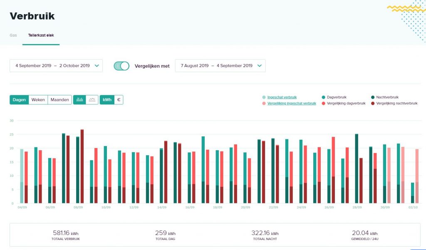The width and height of the screenshot is (426, 250).
Task: Disable the Vergelijken met toggle
Action: [121, 66]
